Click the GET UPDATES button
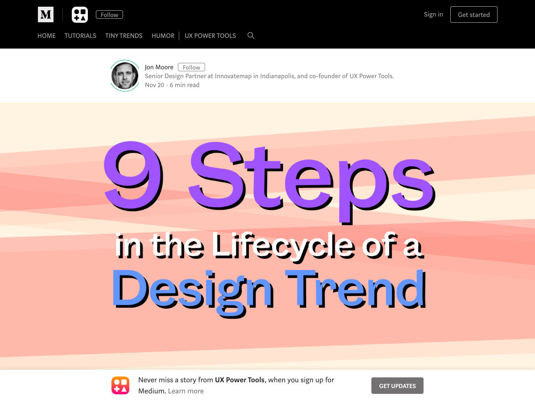Image resolution: width=535 pixels, height=401 pixels. tap(397, 386)
